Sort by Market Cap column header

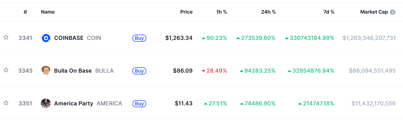374,12
